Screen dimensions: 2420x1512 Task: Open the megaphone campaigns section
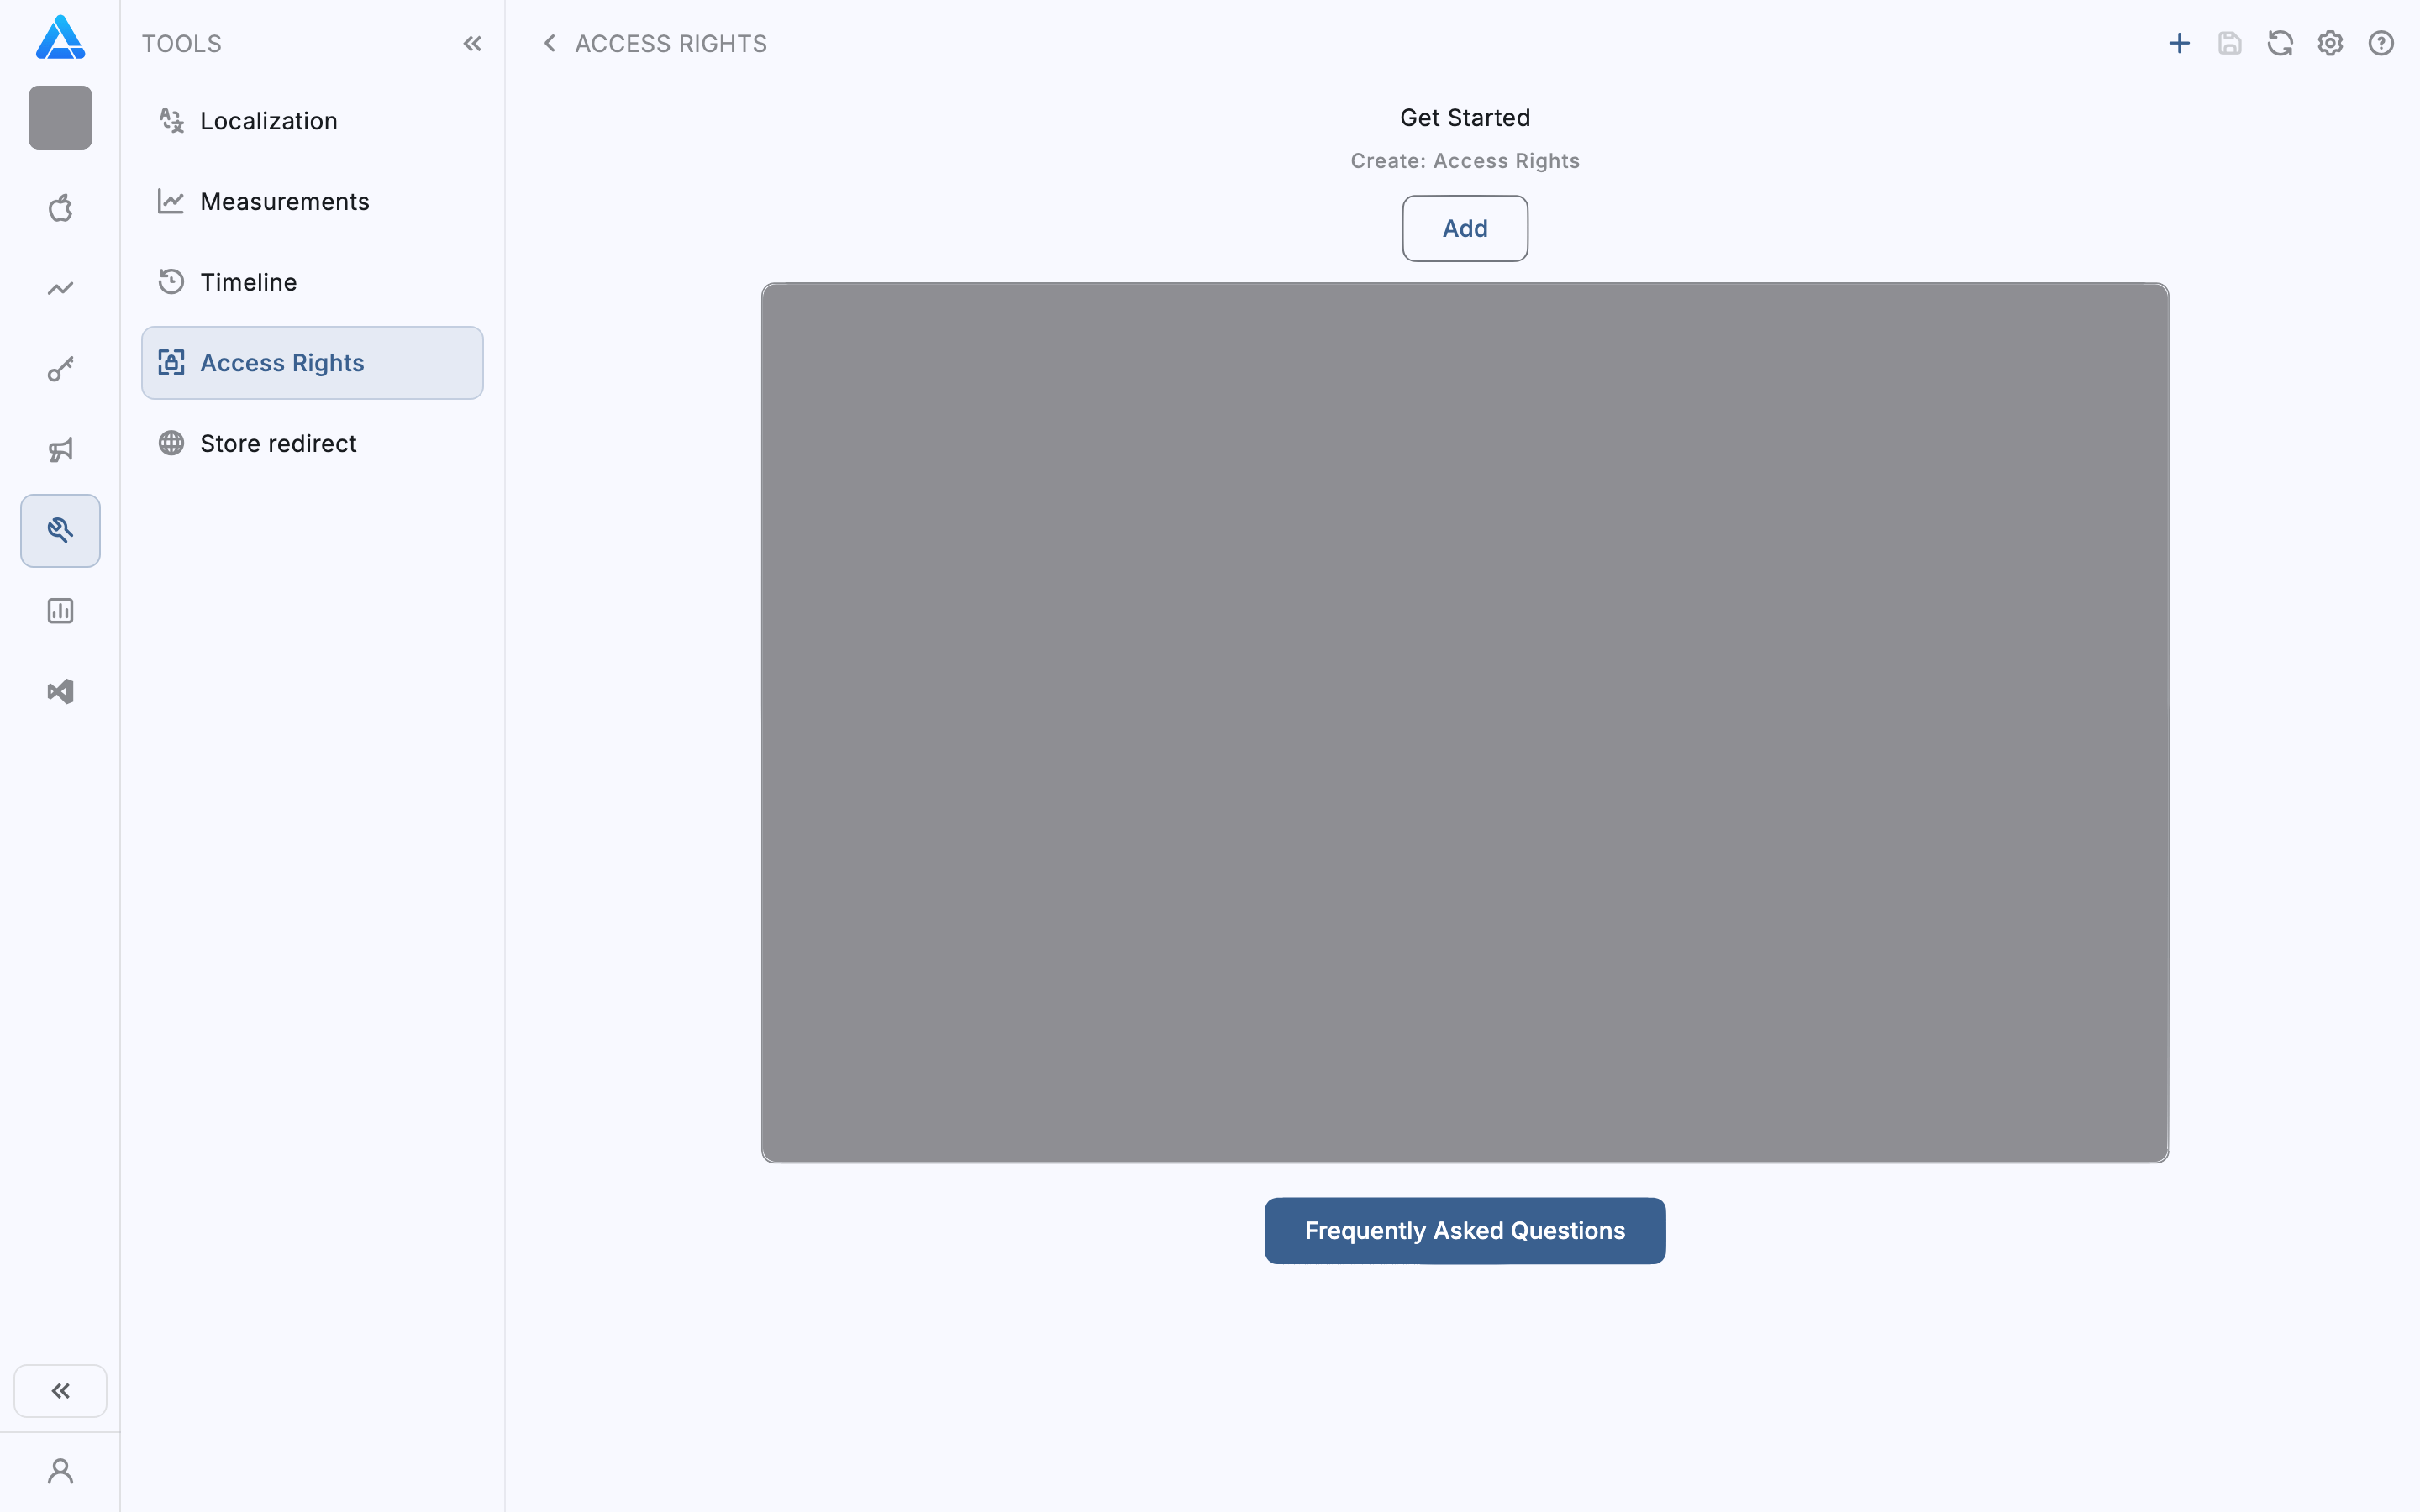click(x=60, y=450)
